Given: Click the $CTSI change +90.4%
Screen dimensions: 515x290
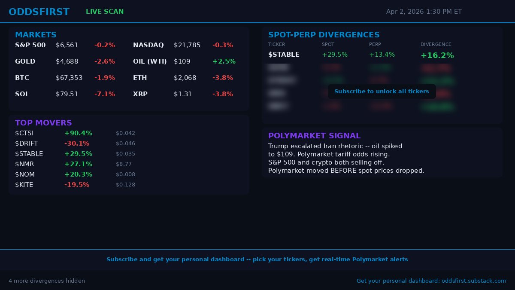Looking at the screenshot, I should click(x=78, y=133).
